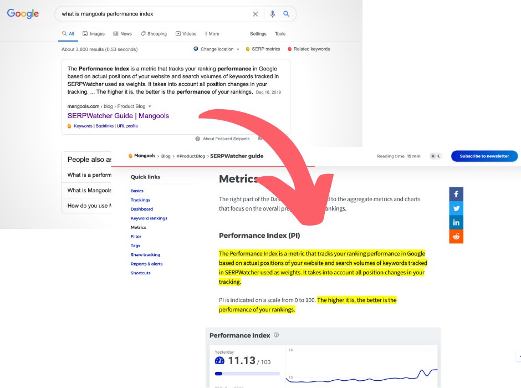Viewport: 521px width, 388px height.
Task: Click SERPWatcher guide breadcrumb
Action: click(x=237, y=156)
